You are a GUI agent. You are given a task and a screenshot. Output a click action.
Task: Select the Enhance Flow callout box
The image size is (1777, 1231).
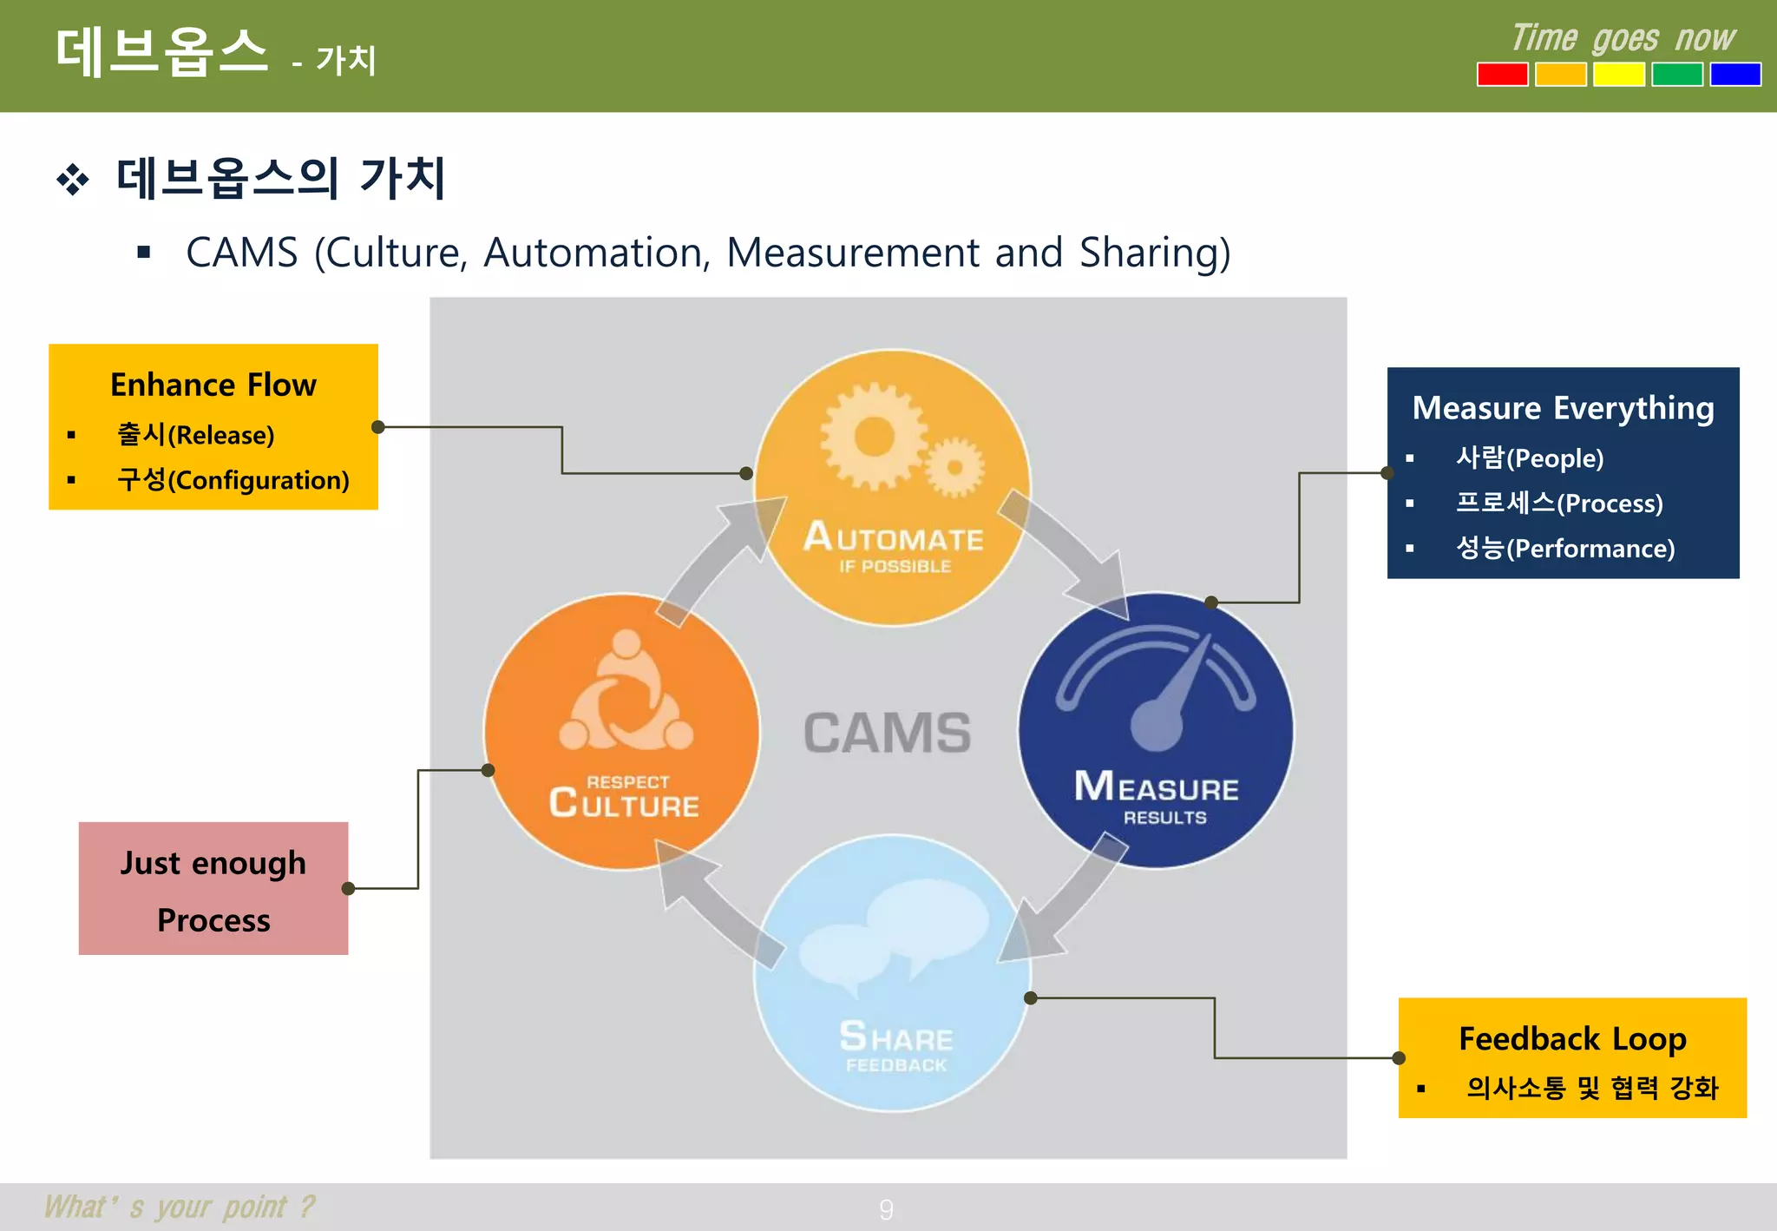213,426
